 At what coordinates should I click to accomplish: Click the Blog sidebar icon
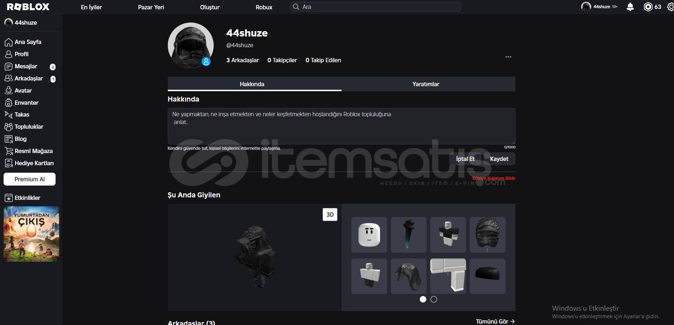(9, 139)
